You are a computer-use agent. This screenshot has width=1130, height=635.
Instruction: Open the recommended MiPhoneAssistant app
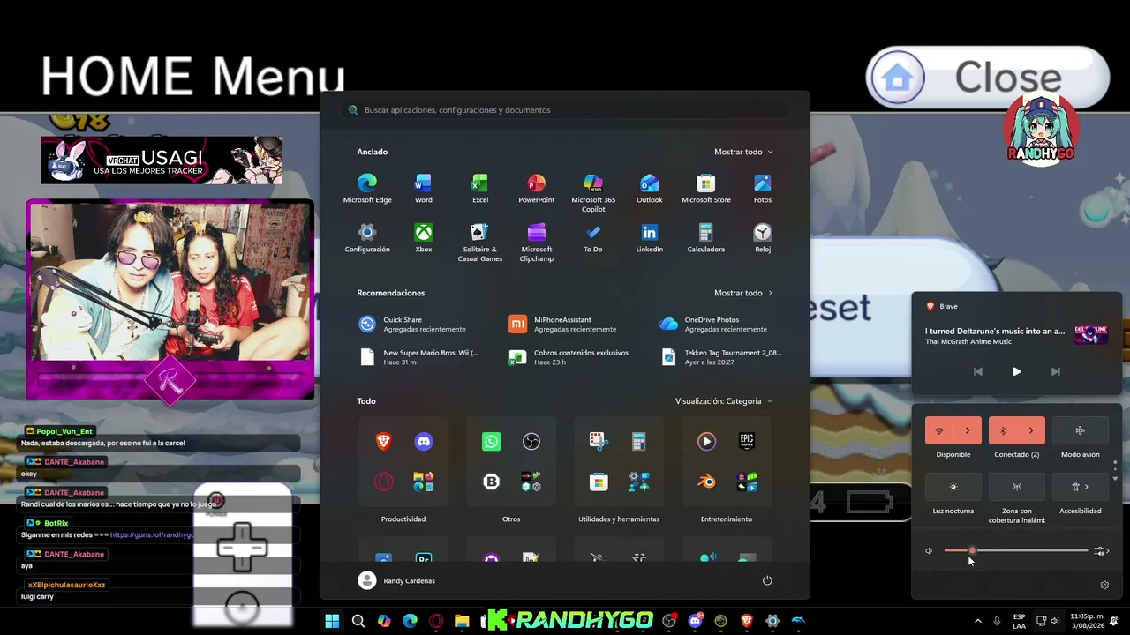573,325
